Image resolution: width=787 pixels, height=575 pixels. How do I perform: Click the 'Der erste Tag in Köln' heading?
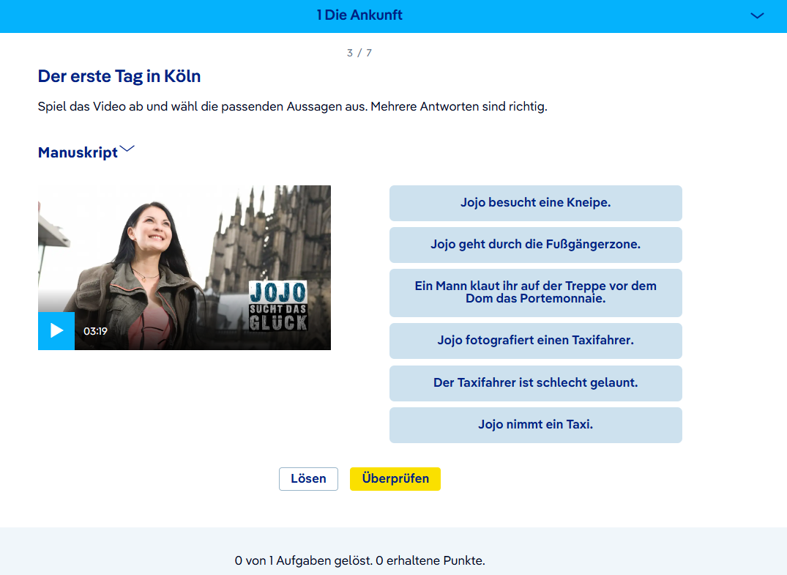click(x=119, y=76)
